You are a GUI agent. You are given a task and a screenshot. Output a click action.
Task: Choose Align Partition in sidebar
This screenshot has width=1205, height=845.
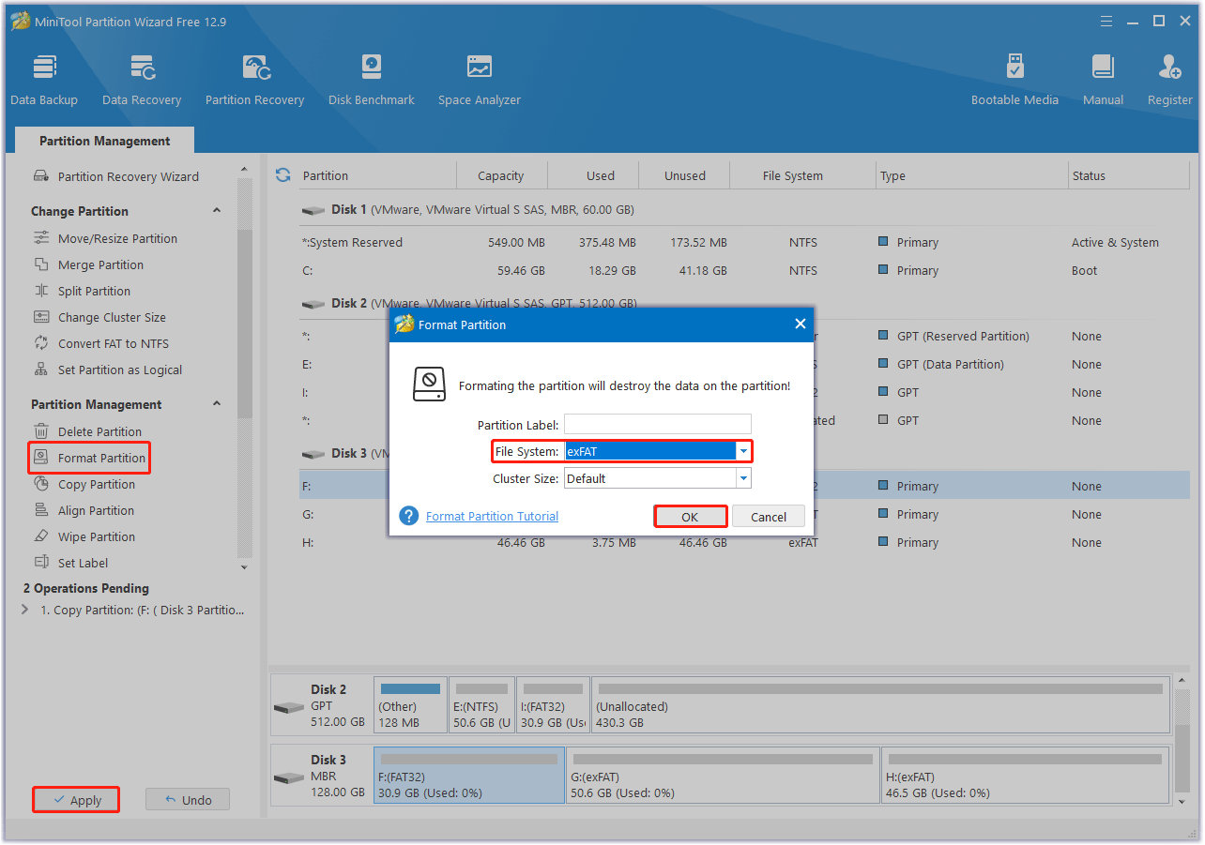pyautogui.click(x=84, y=510)
